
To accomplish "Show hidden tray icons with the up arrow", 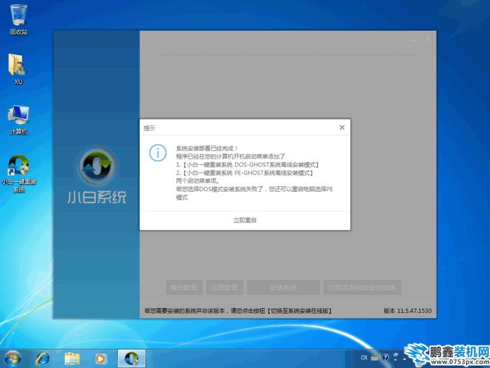I will [x=404, y=358].
